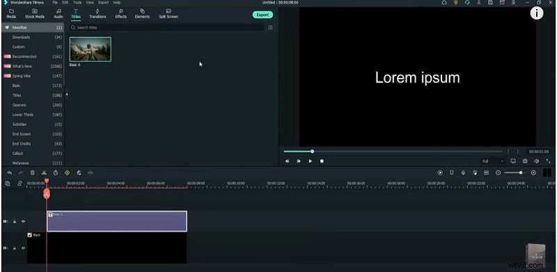The width and height of the screenshot is (557, 272).
Task: Switch to the Audio tab
Action: 58,14
